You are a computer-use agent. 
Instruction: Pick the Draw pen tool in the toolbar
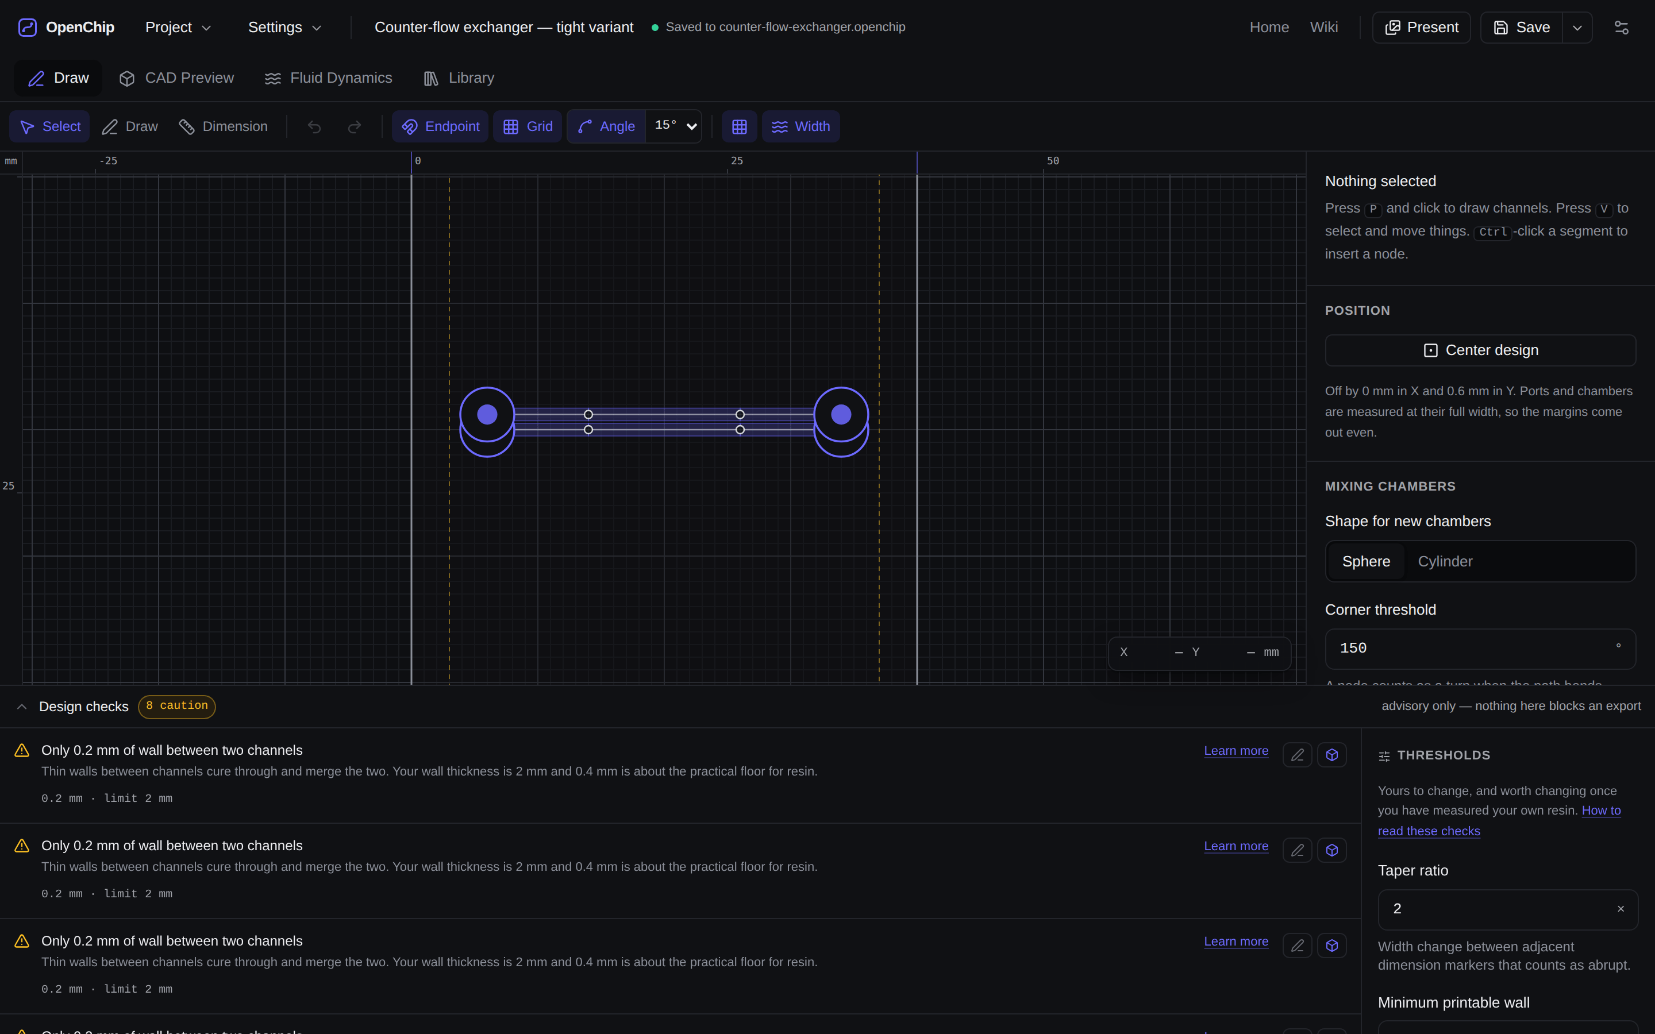tap(130, 126)
